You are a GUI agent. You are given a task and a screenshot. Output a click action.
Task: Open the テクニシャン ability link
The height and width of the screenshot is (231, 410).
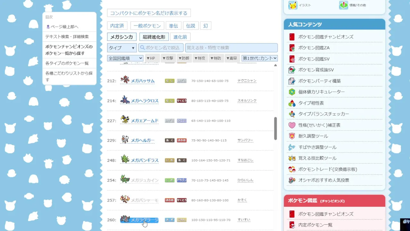[x=247, y=81]
